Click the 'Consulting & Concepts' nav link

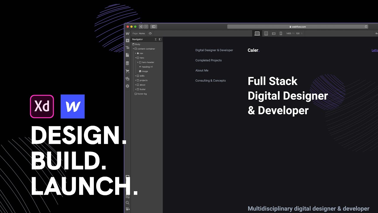pos(211,80)
